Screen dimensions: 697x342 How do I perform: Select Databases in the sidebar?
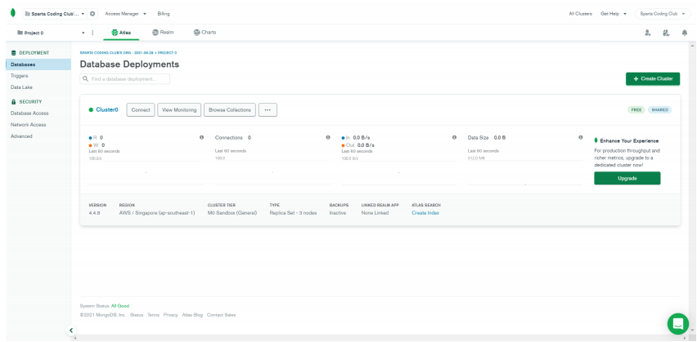(x=38, y=64)
